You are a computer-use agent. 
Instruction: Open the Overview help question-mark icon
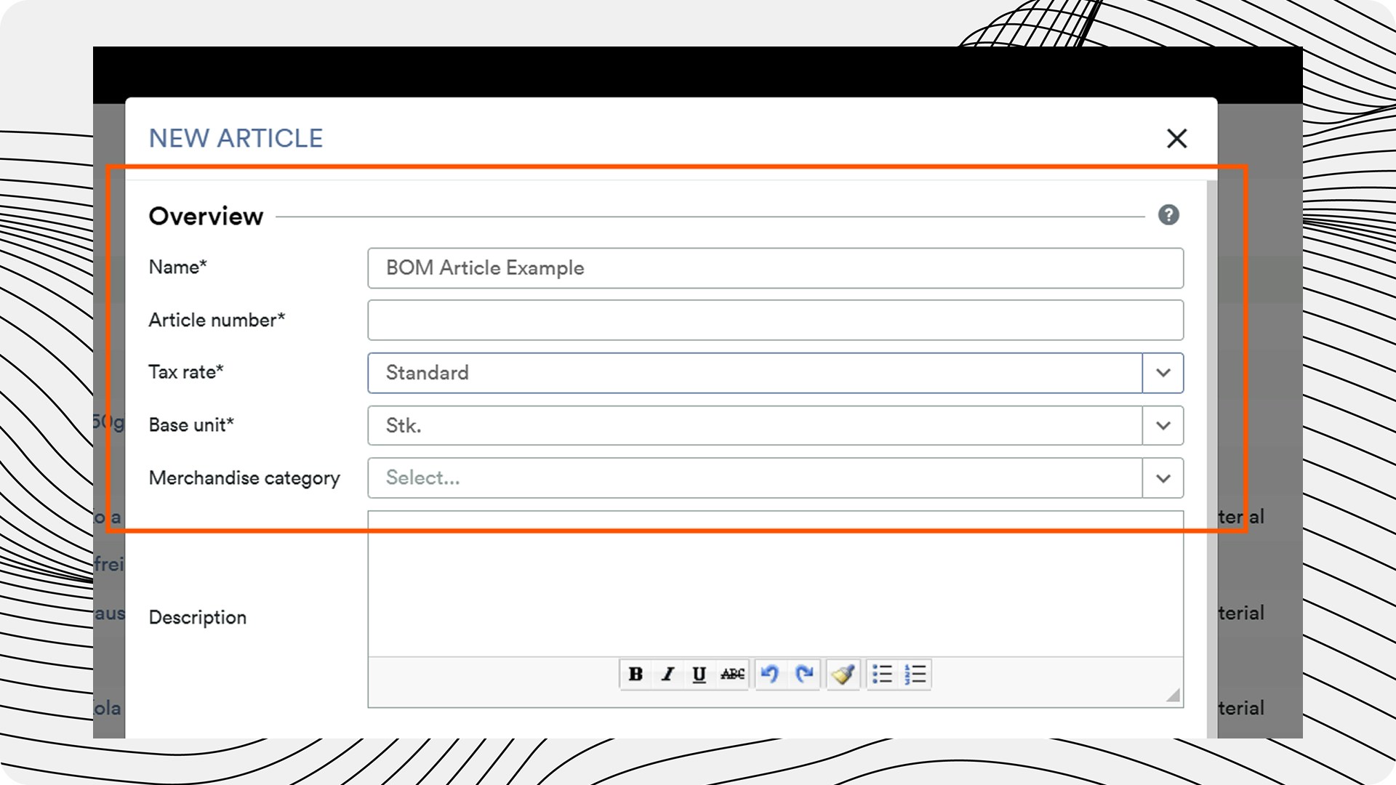click(x=1168, y=215)
